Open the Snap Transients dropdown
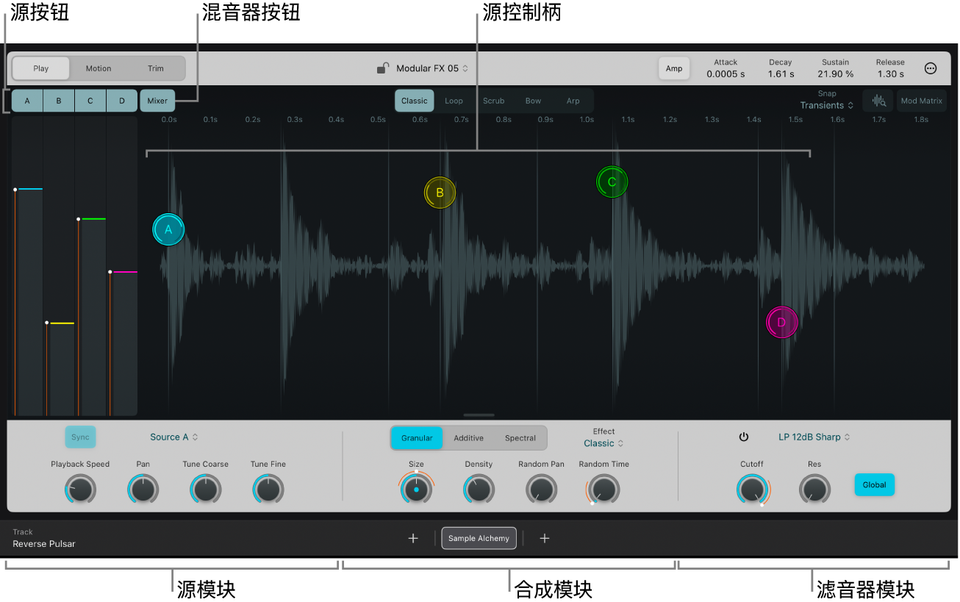960x602 pixels. [x=827, y=105]
